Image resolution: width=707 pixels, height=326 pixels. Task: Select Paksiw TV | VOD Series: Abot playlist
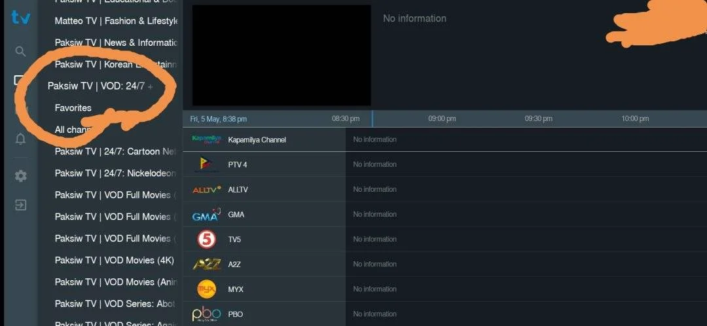[115, 304]
